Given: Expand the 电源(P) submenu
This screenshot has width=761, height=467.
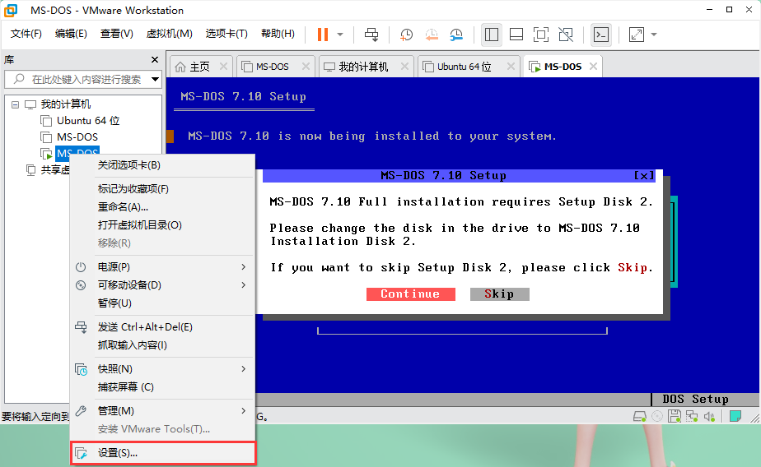Looking at the screenshot, I should [162, 267].
